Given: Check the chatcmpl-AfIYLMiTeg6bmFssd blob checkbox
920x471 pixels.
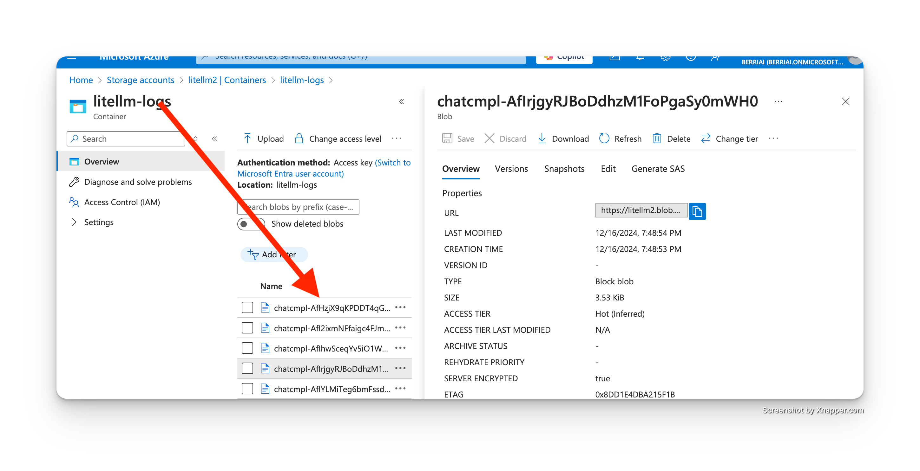Looking at the screenshot, I should [247, 389].
